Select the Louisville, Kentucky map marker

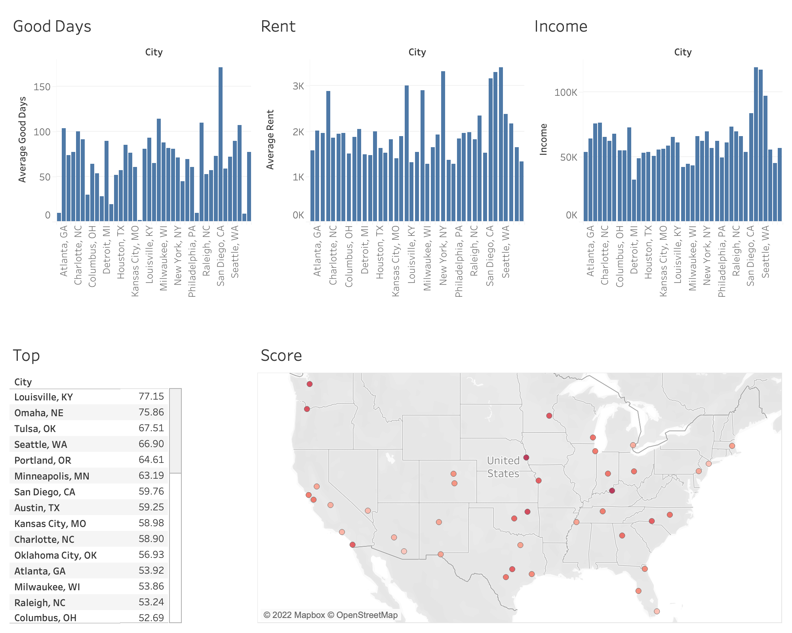[x=612, y=491]
